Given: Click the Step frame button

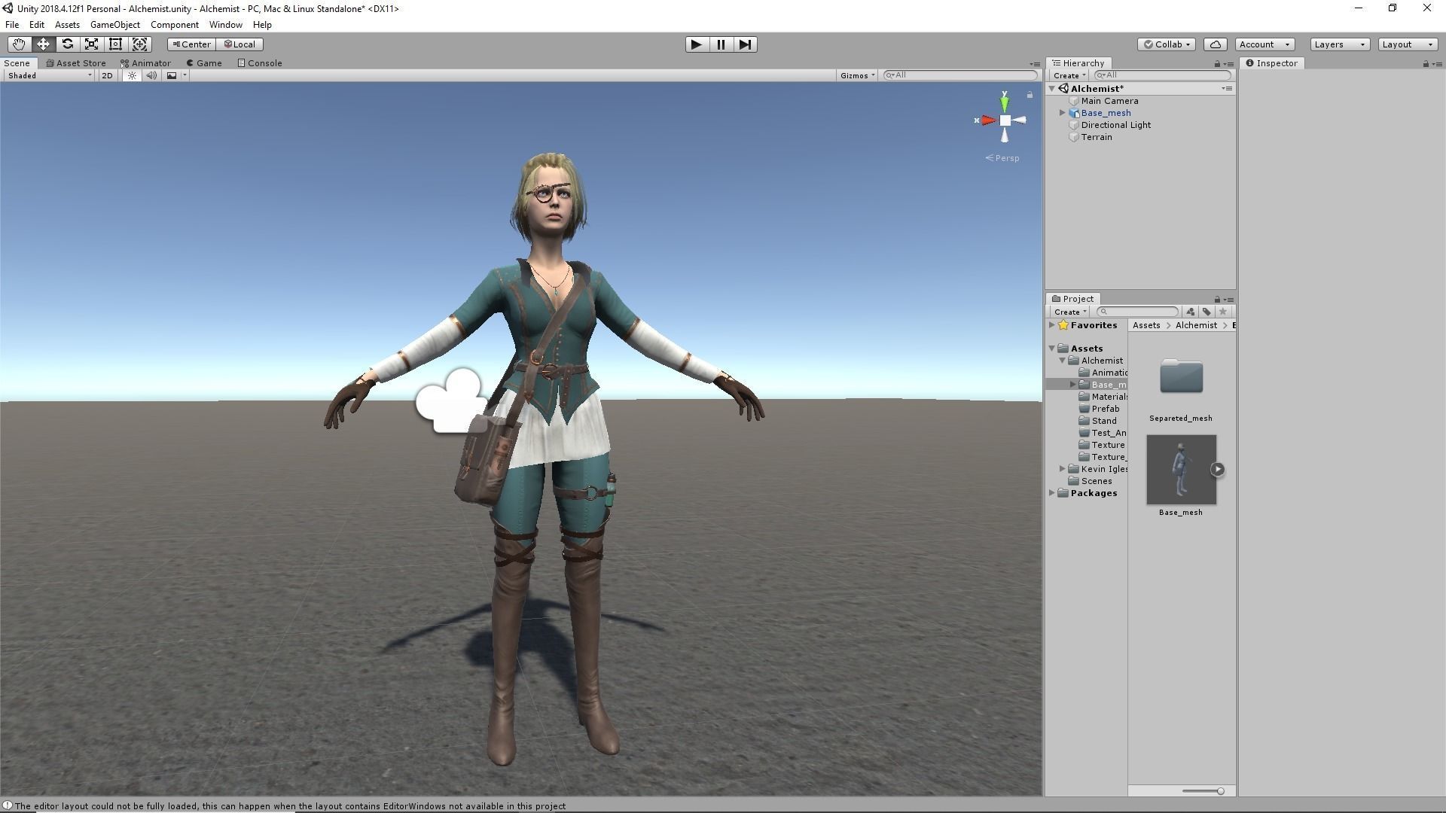Looking at the screenshot, I should click(745, 44).
